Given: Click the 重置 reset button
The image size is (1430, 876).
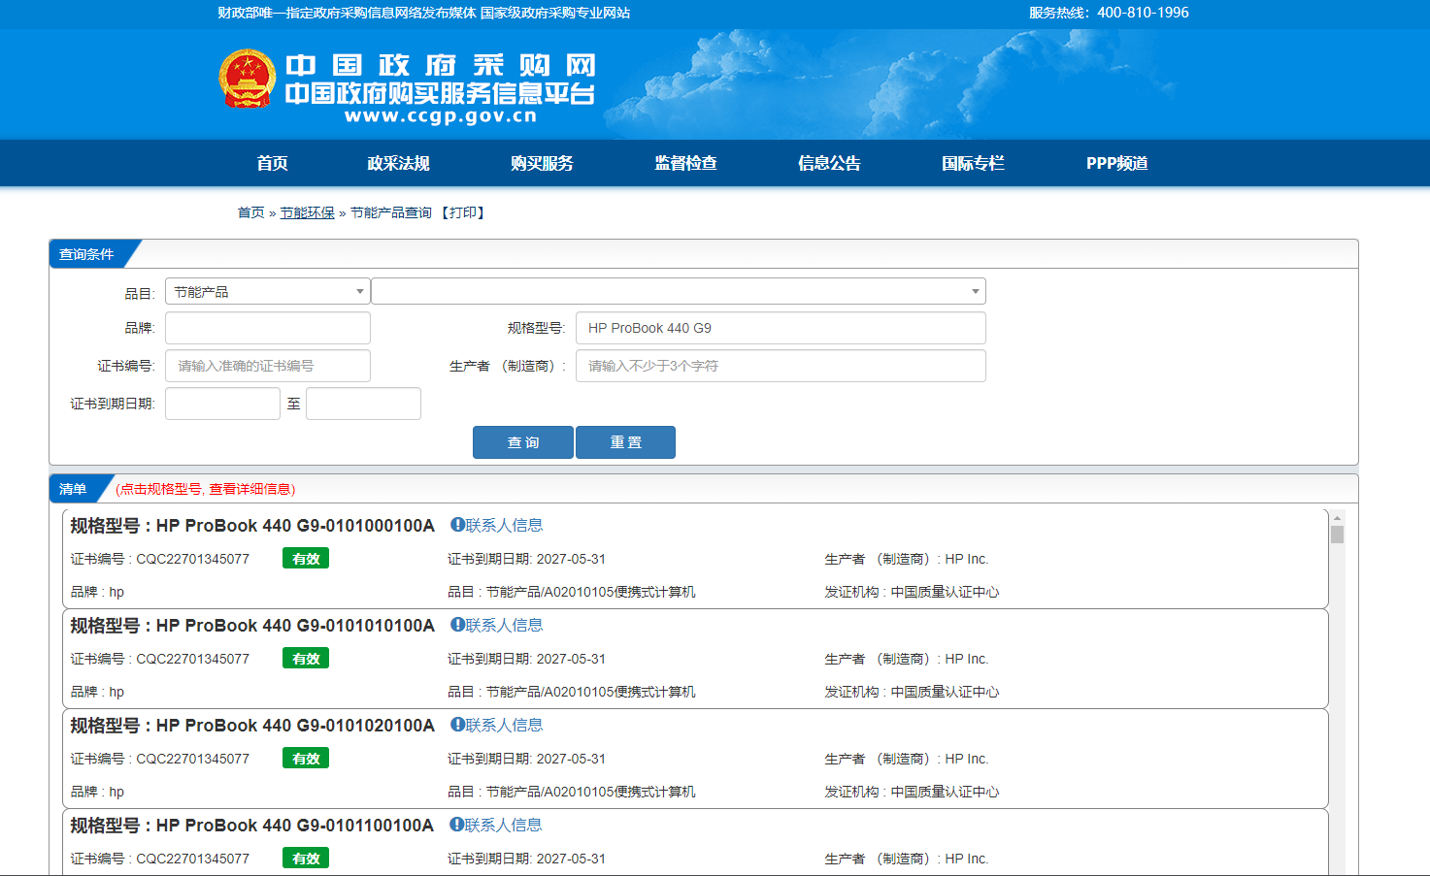Looking at the screenshot, I should point(625,442).
